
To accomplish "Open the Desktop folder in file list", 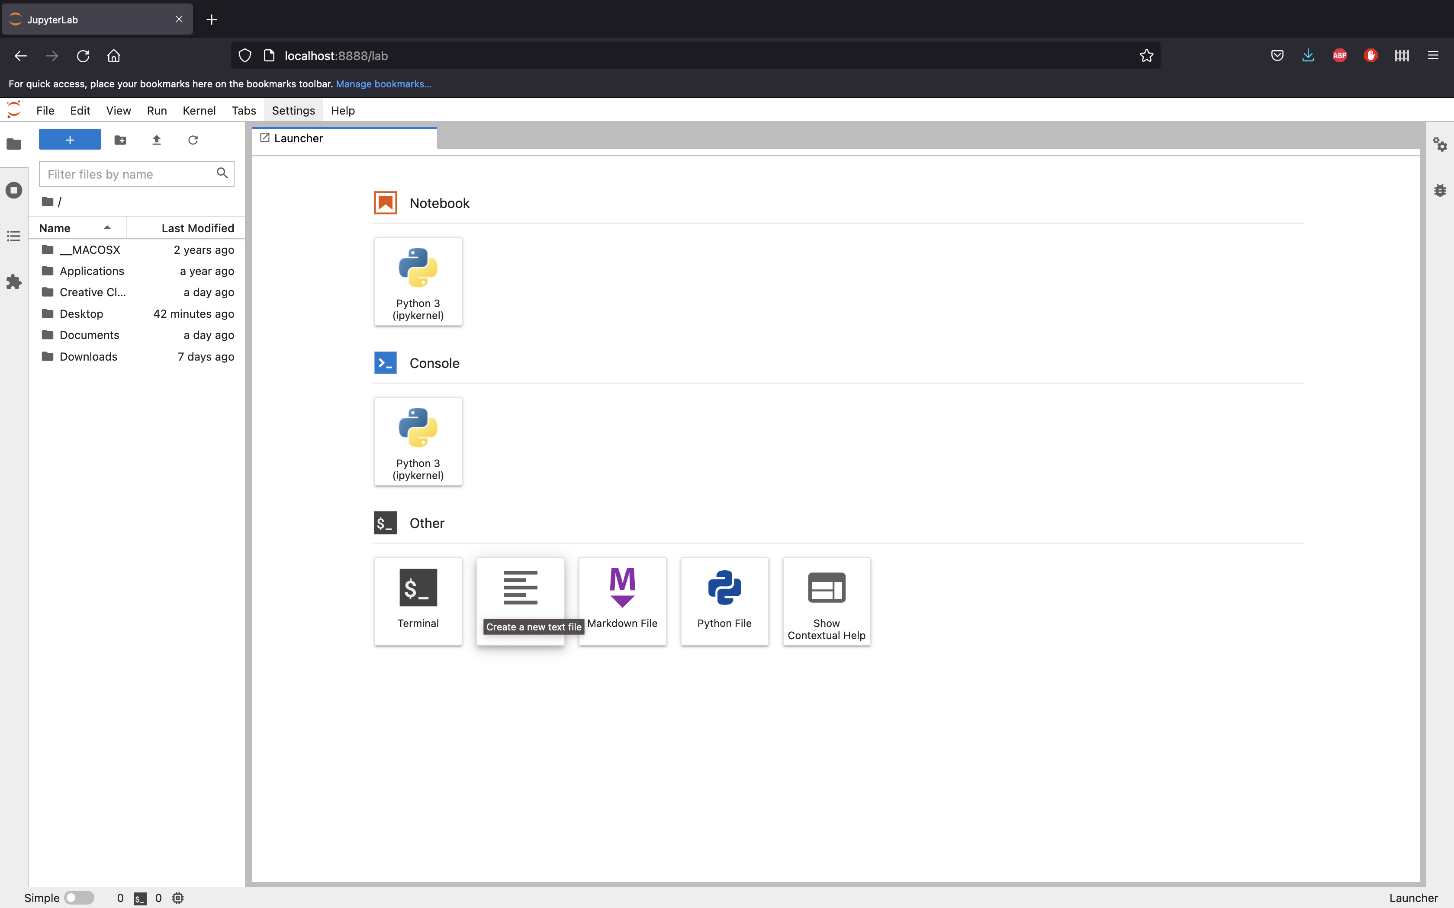I will (81, 314).
